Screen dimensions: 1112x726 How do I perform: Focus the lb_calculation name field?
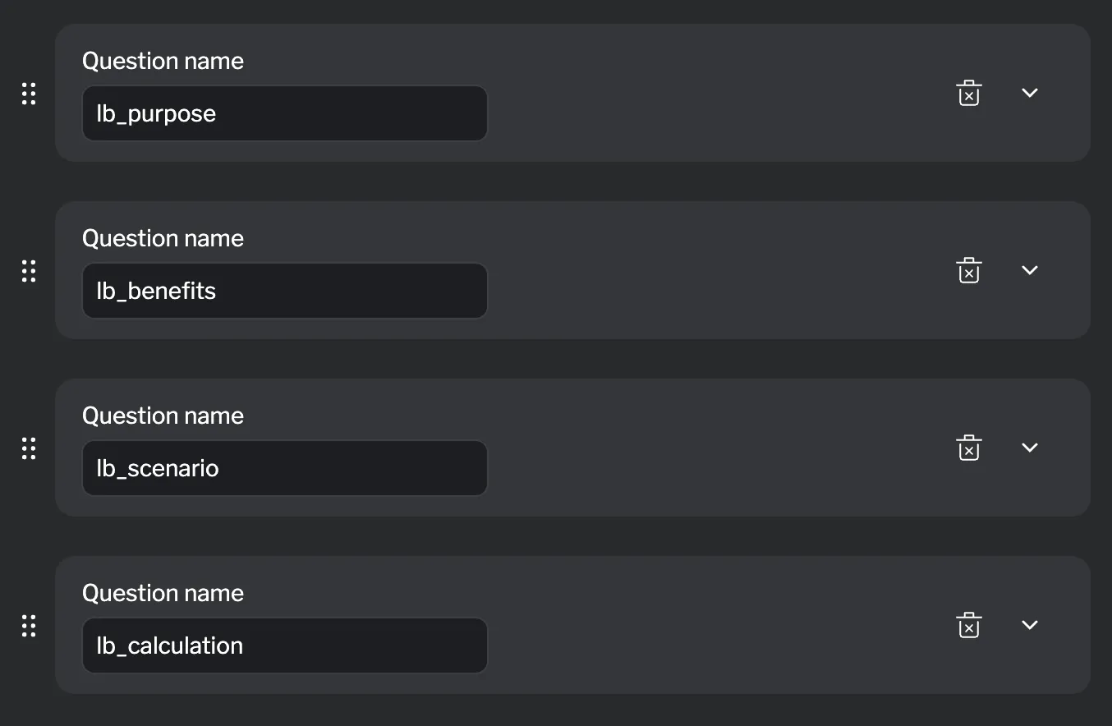pos(285,646)
